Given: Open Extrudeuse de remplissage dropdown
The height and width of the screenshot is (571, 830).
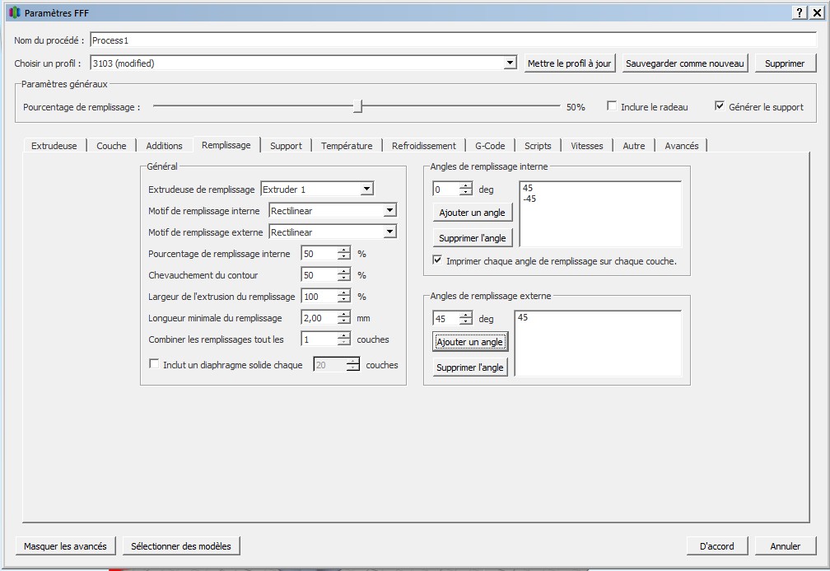Looking at the screenshot, I should [x=366, y=190].
